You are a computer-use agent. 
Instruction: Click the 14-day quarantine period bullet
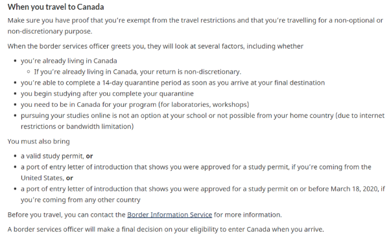(x=172, y=83)
